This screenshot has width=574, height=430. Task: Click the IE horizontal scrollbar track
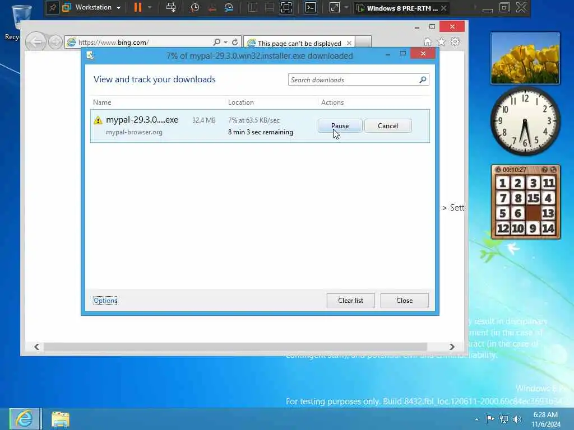click(x=235, y=347)
